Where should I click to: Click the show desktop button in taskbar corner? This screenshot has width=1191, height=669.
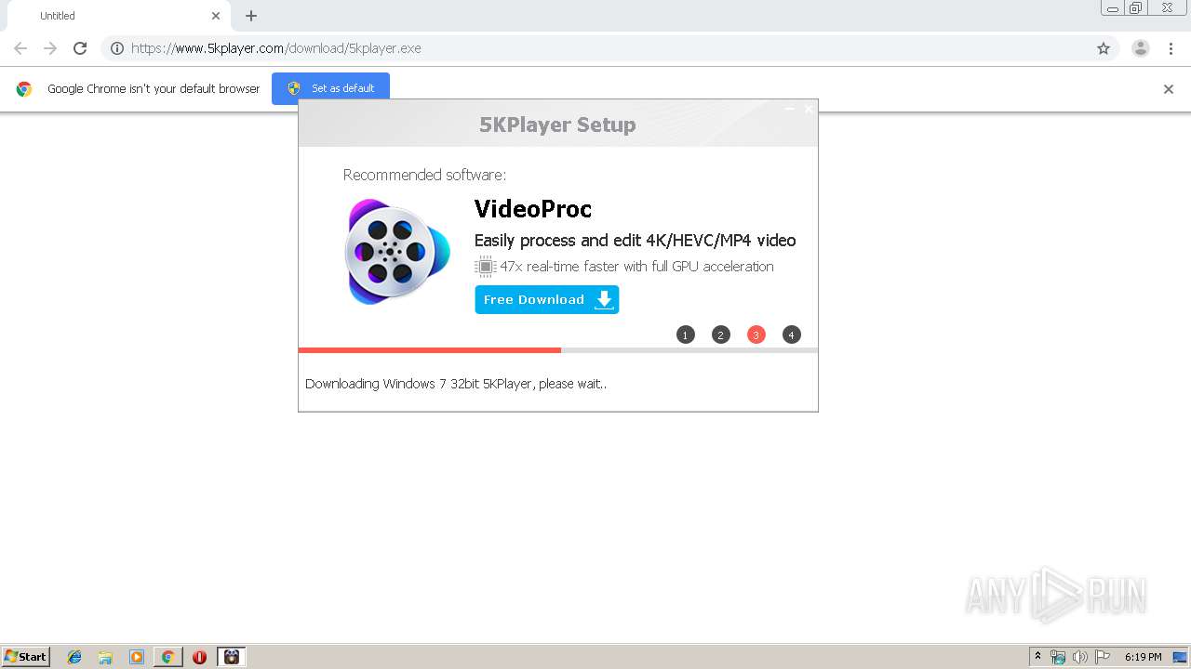click(1180, 657)
